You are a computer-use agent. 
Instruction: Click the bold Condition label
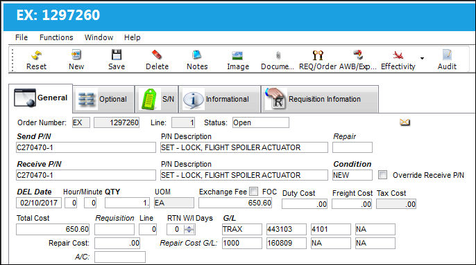(x=352, y=164)
